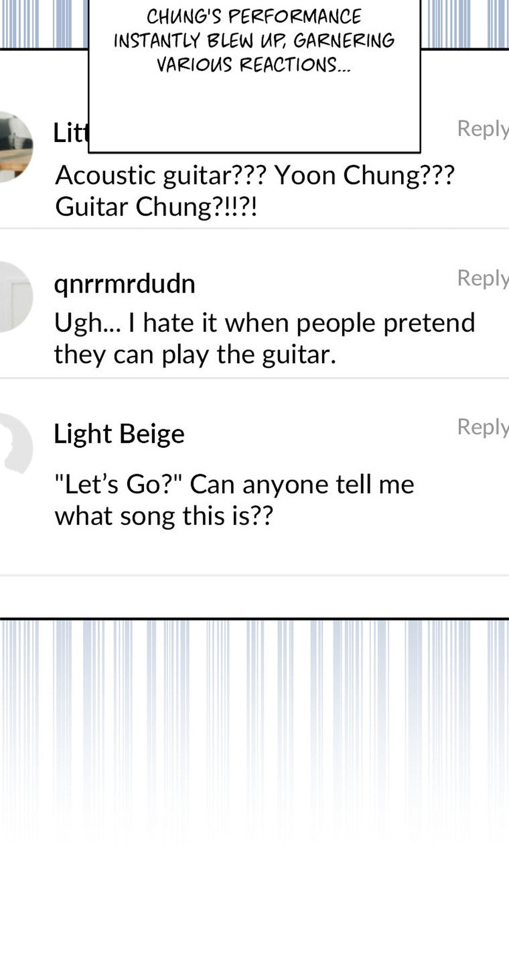
Task: Select the 'what song this is??' line
Action: [x=164, y=516]
